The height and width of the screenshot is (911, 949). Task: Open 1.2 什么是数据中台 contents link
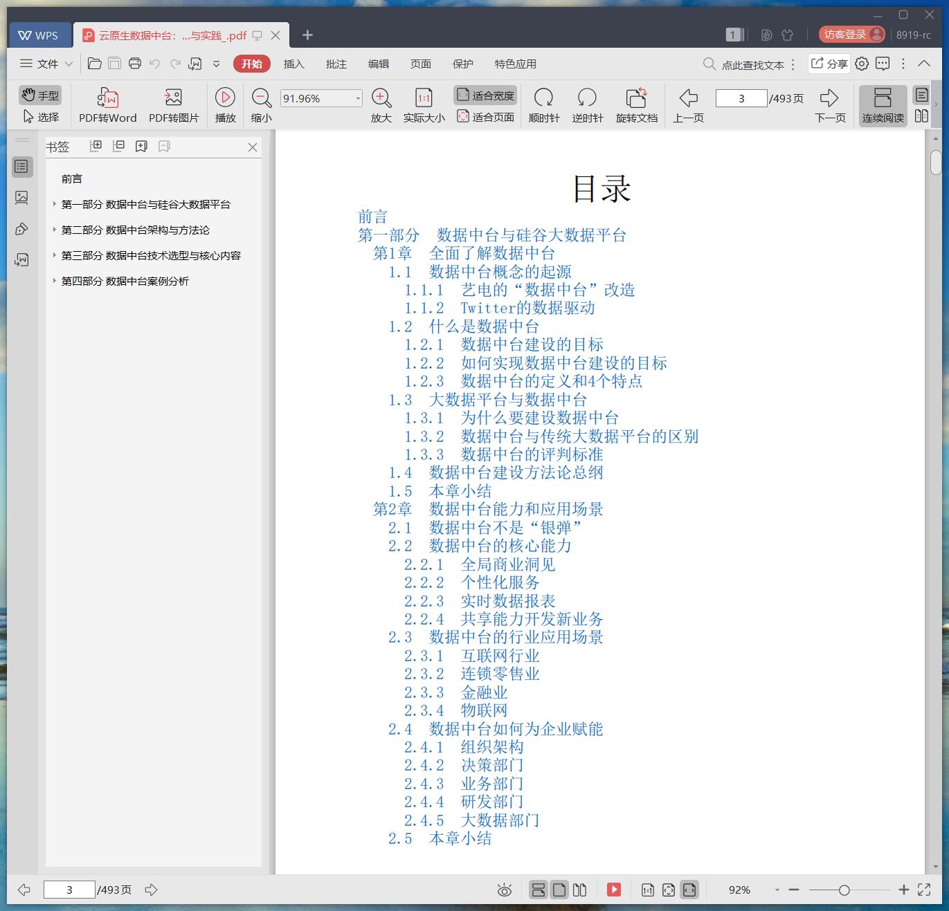pyautogui.click(x=463, y=326)
